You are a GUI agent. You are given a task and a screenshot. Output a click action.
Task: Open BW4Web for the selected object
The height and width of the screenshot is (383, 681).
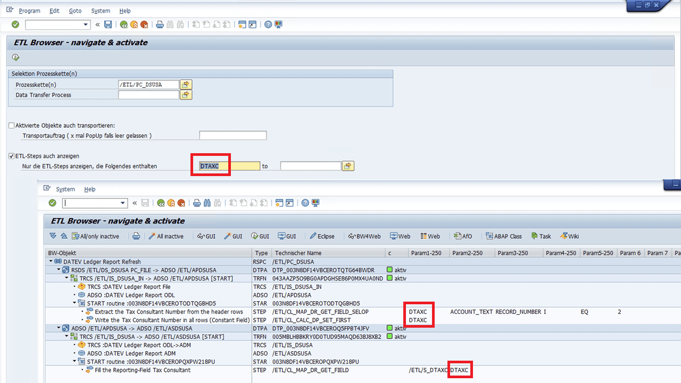(x=365, y=236)
